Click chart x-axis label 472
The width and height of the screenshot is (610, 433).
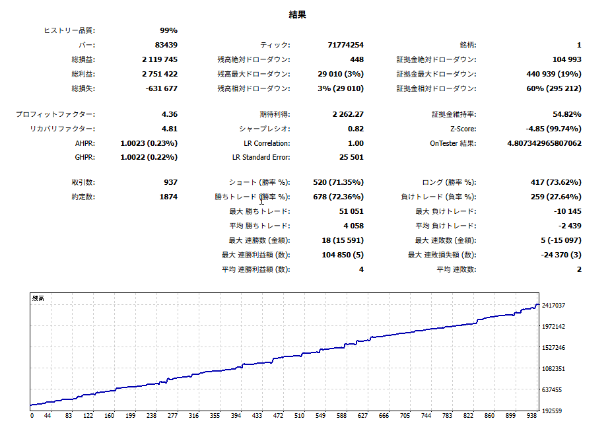coord(278,416)
